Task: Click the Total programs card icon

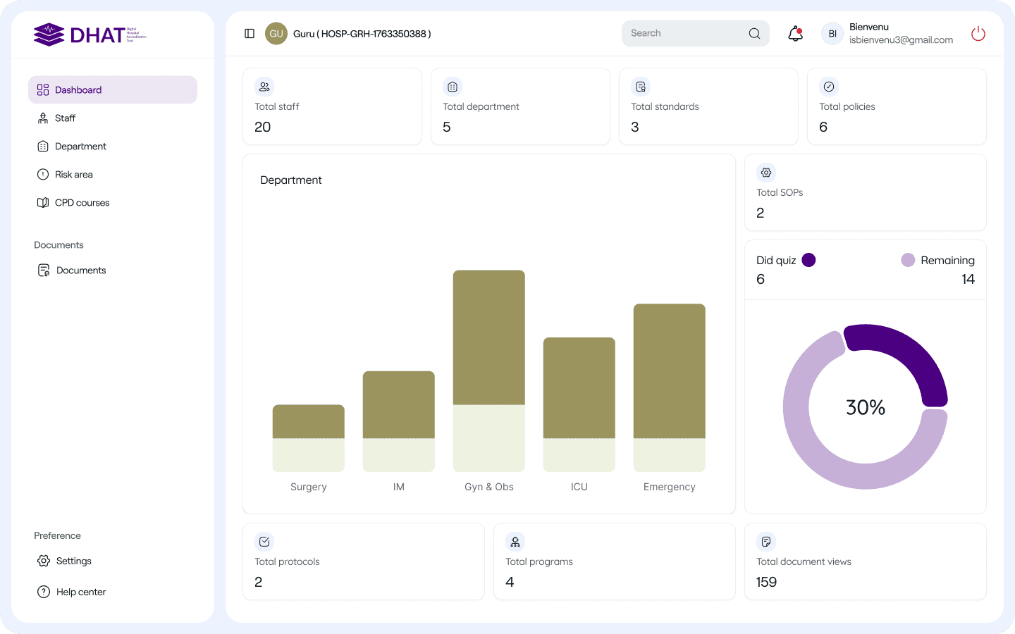Action: 515,542
